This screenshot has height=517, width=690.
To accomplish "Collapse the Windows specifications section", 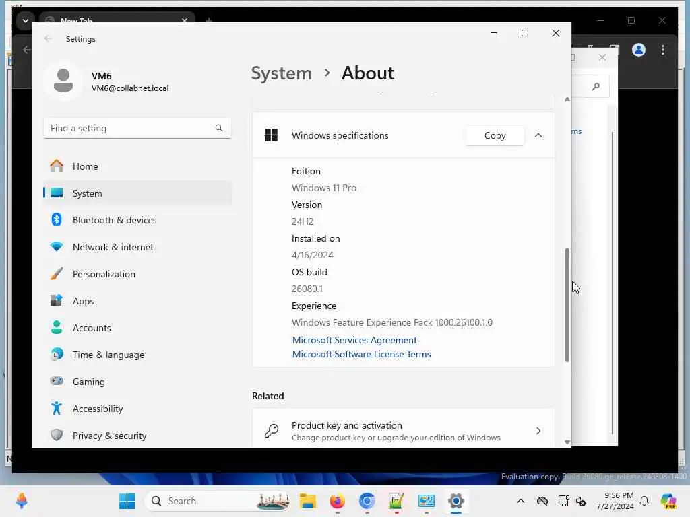I will point(538,135).
